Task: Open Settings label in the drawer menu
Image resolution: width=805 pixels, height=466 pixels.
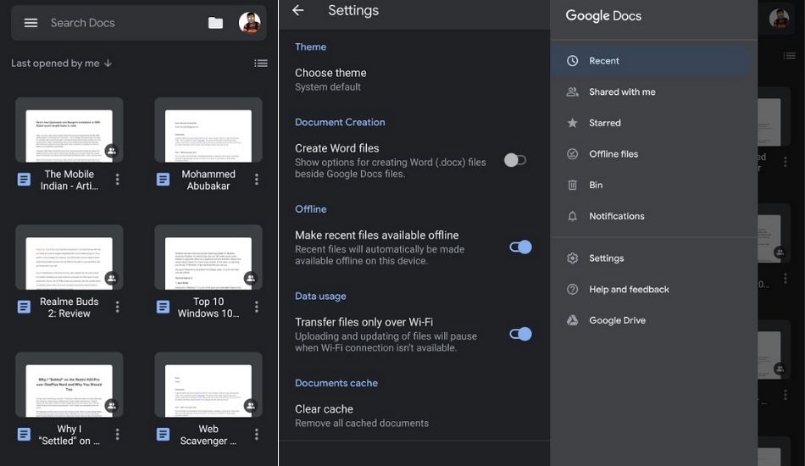Action: coord(607,258)
